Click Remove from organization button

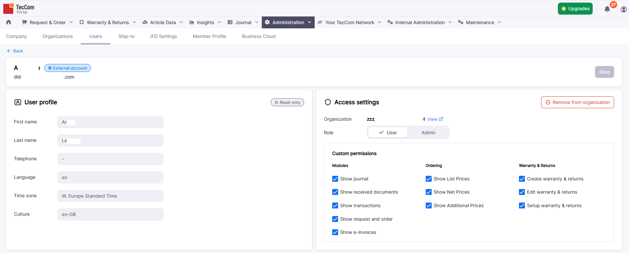click(577, 102)
